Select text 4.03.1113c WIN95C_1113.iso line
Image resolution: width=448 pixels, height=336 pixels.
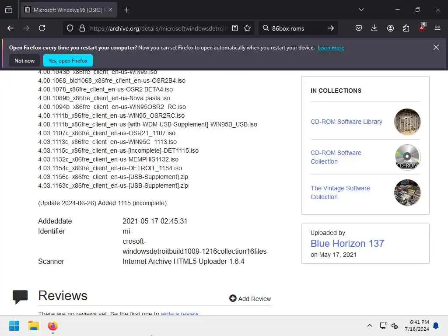tap(108, 142)
